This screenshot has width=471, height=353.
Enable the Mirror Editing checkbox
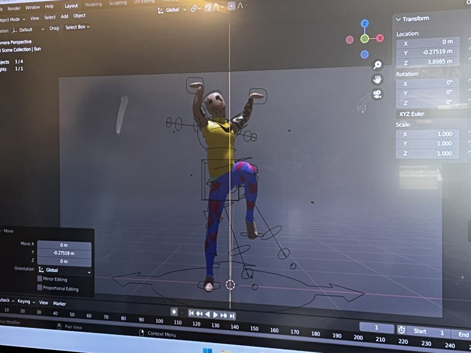point(40,279)
